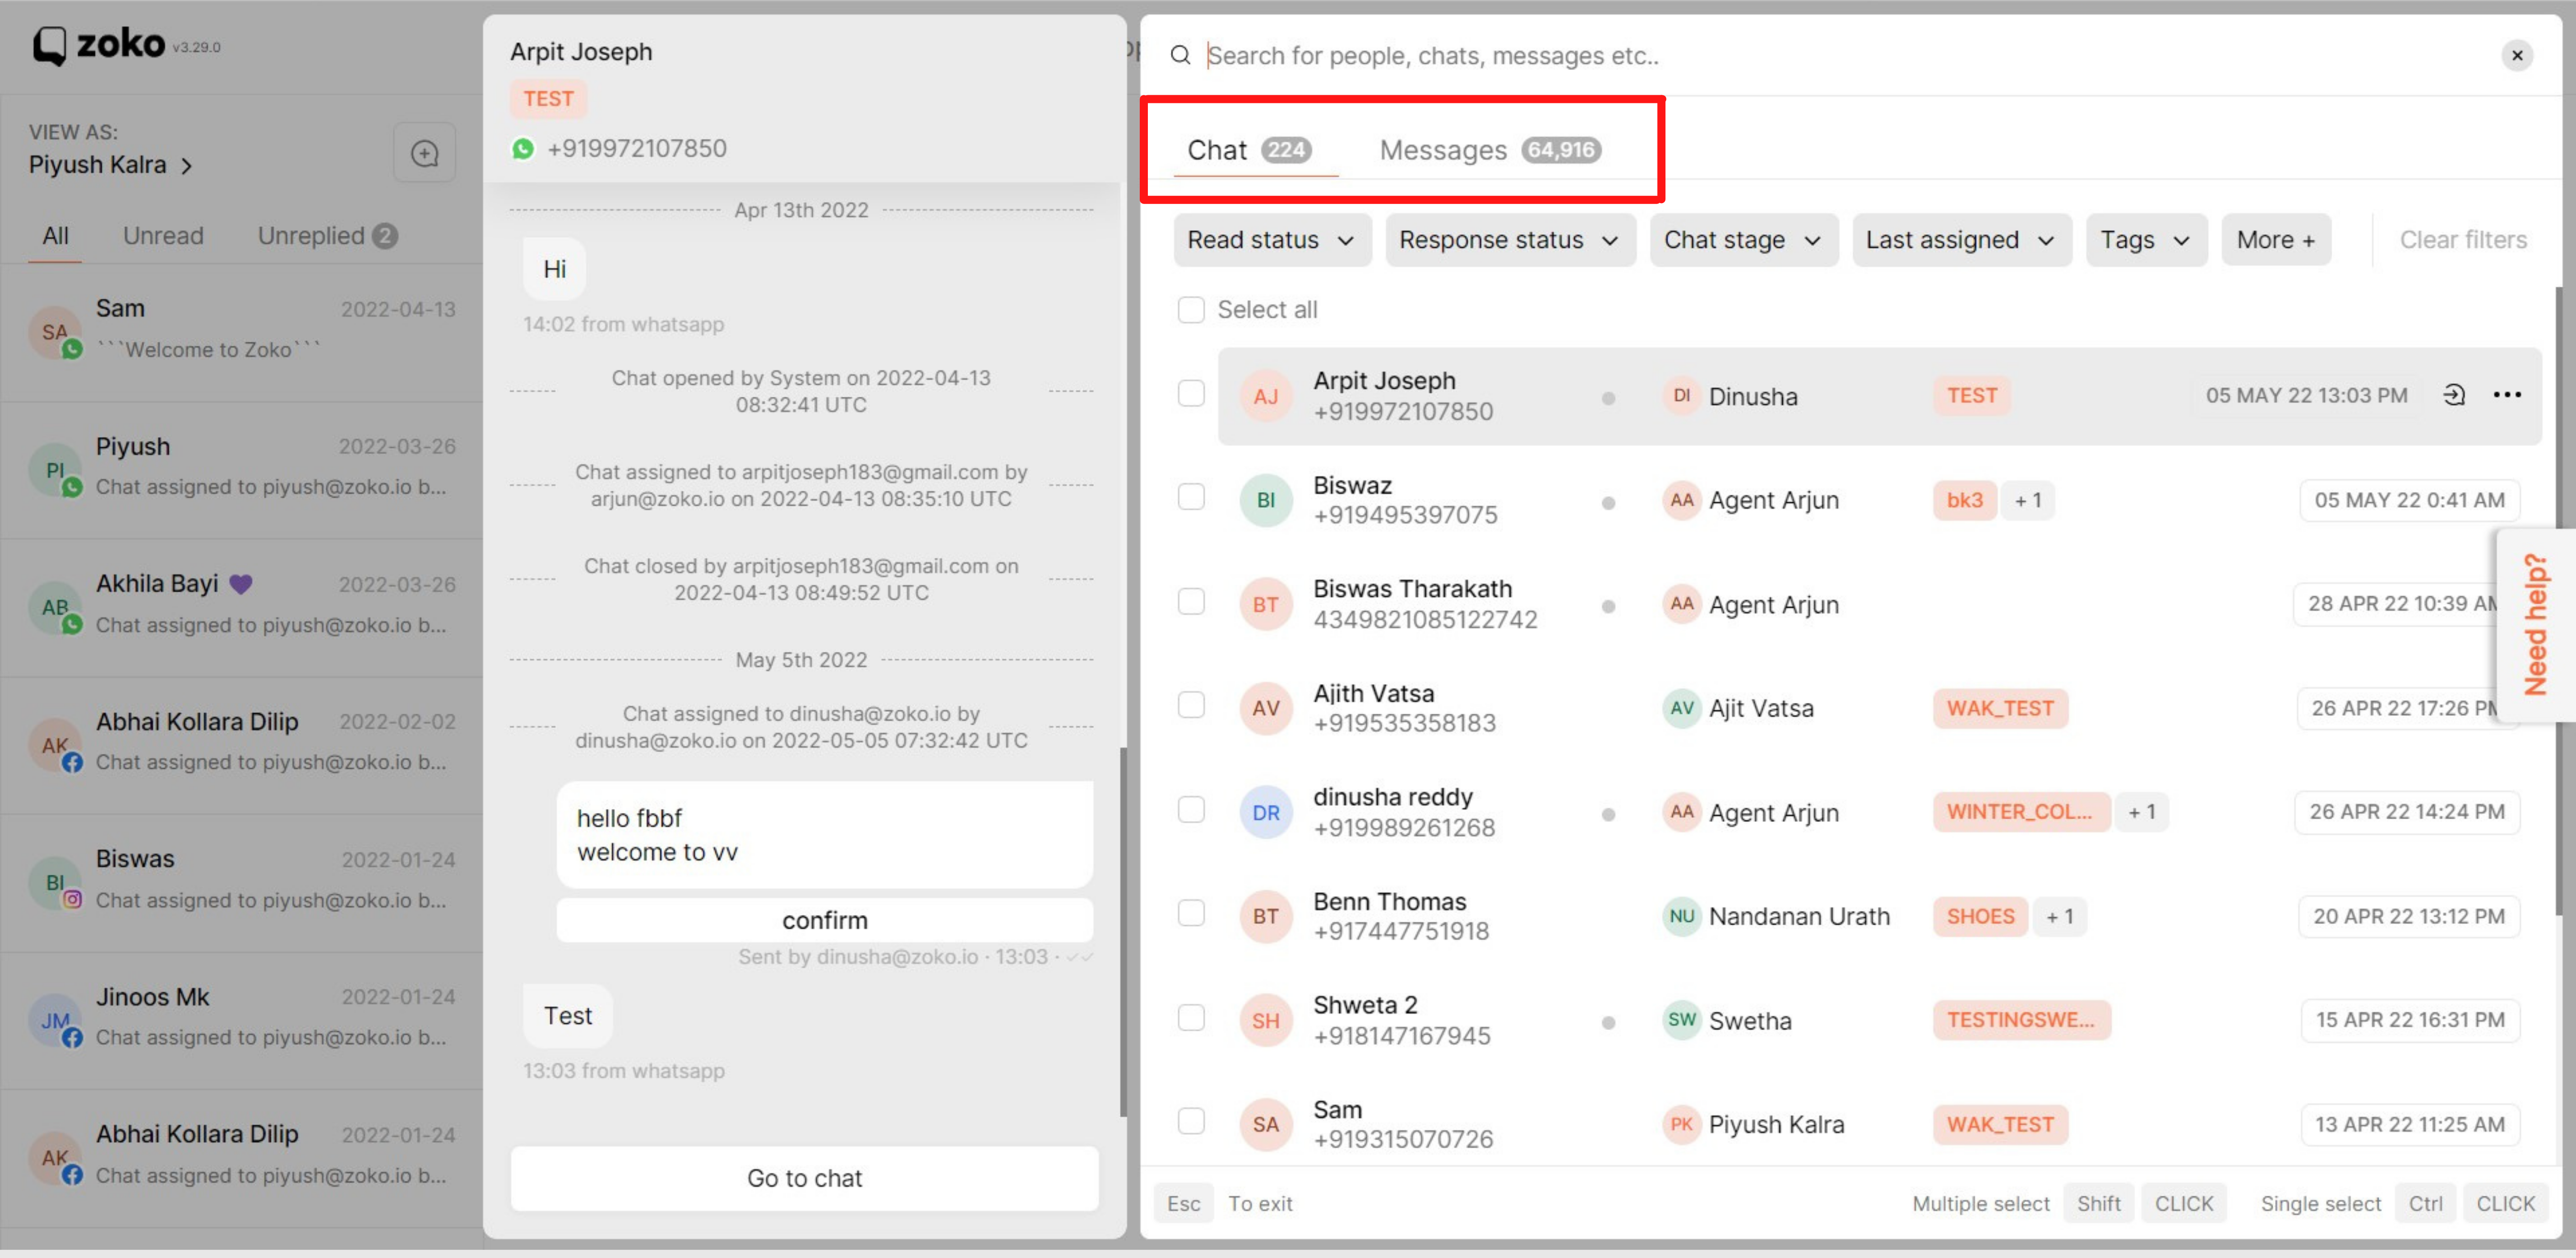Close the search panel with X
Screen dimensions: 2576x1258
click(x=2517, y=55)
